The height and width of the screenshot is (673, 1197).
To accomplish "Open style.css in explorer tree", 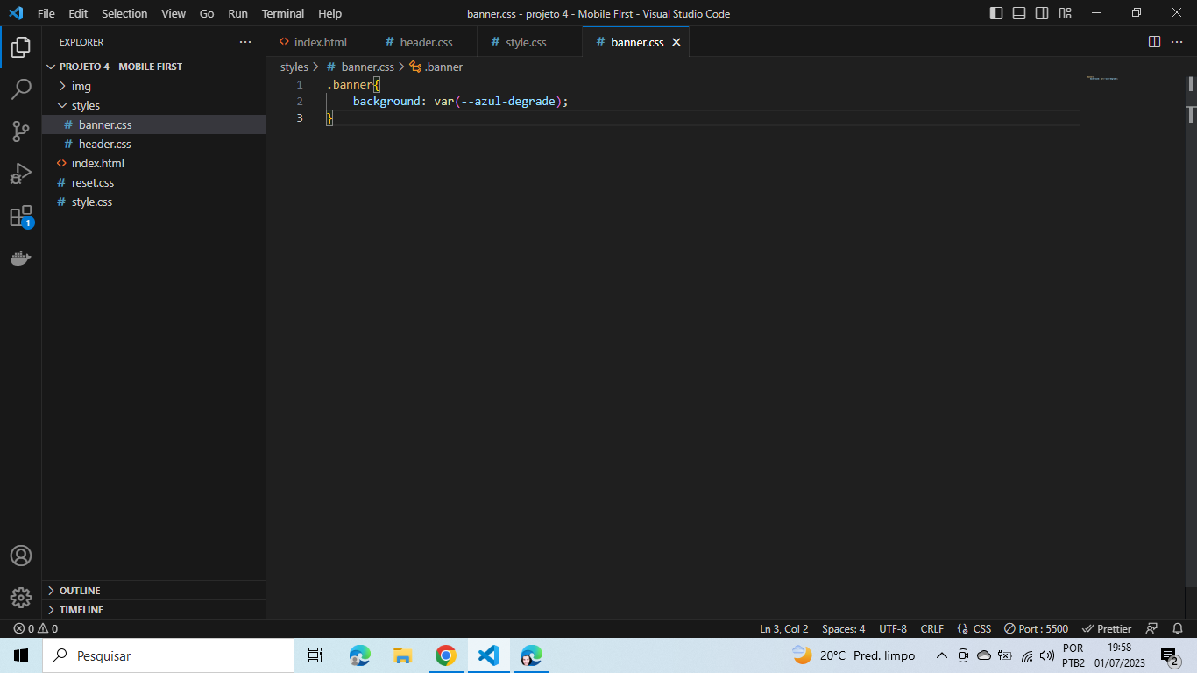I will click(153, 202).
